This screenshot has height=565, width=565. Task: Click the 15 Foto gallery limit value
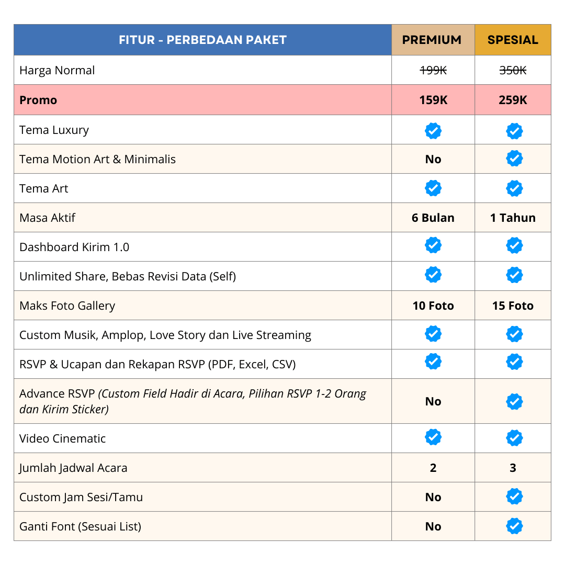(513, 306)
